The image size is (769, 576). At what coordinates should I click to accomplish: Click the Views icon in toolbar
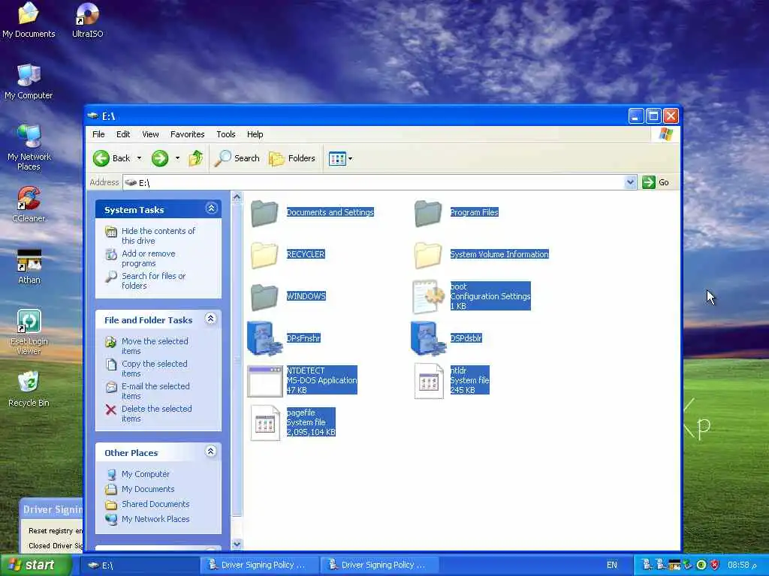tap(337, 159)
